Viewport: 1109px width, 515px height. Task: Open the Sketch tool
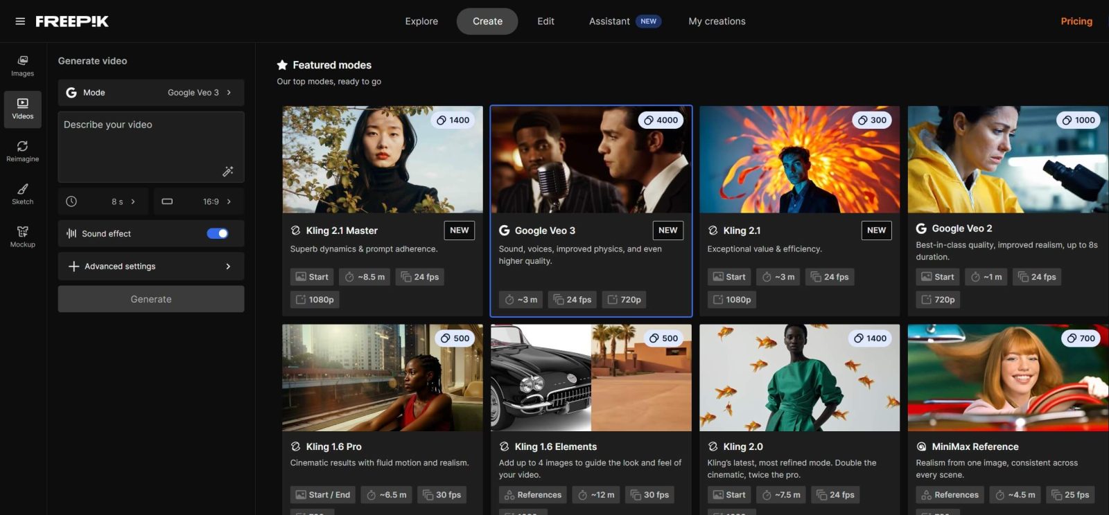coord(22,194)
